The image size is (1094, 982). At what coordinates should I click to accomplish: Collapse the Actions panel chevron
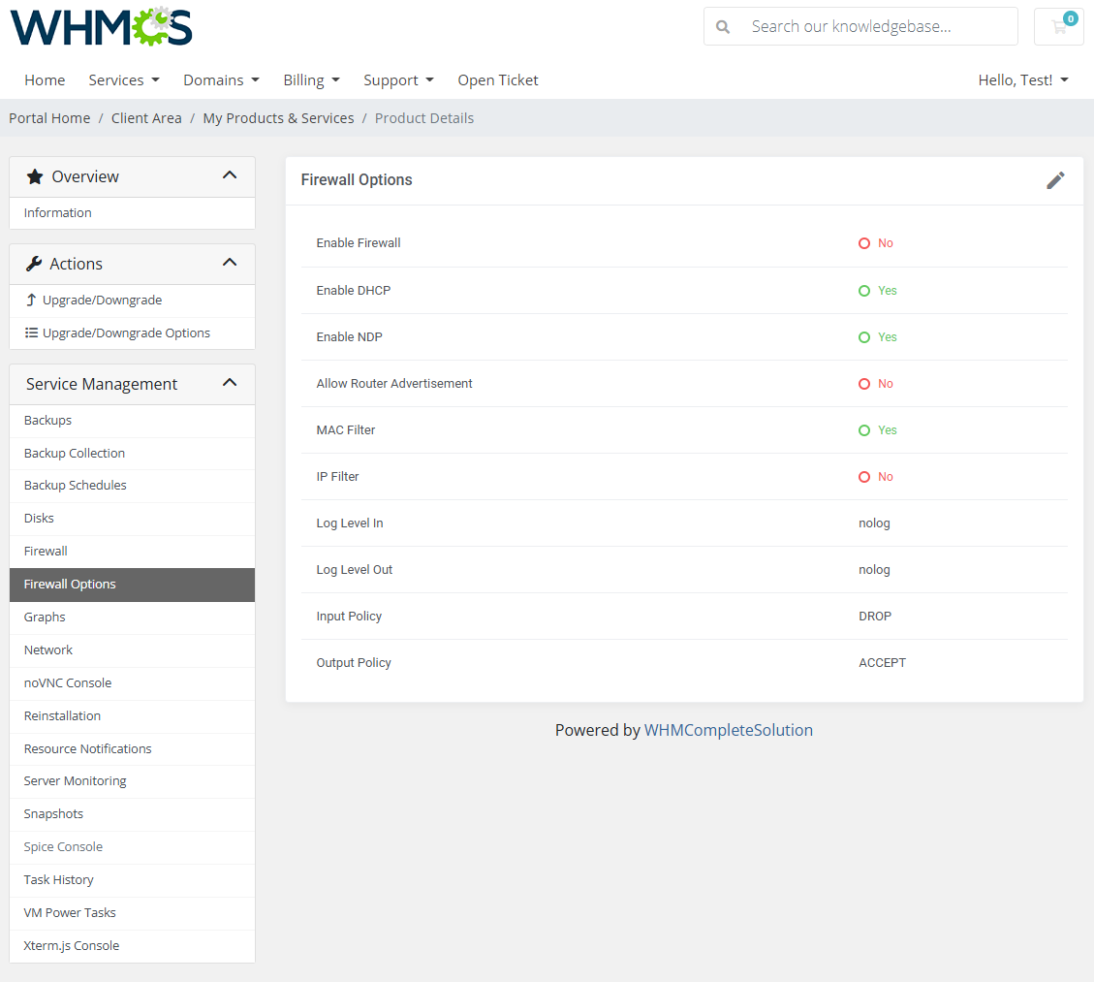230,263
